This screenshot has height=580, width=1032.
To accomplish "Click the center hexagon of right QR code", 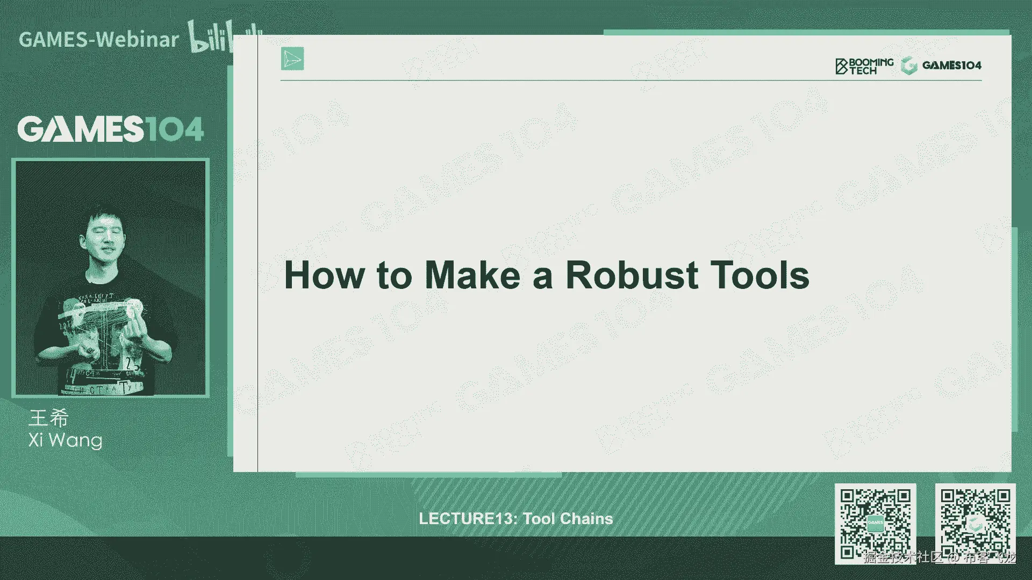I will click(975, 524).
